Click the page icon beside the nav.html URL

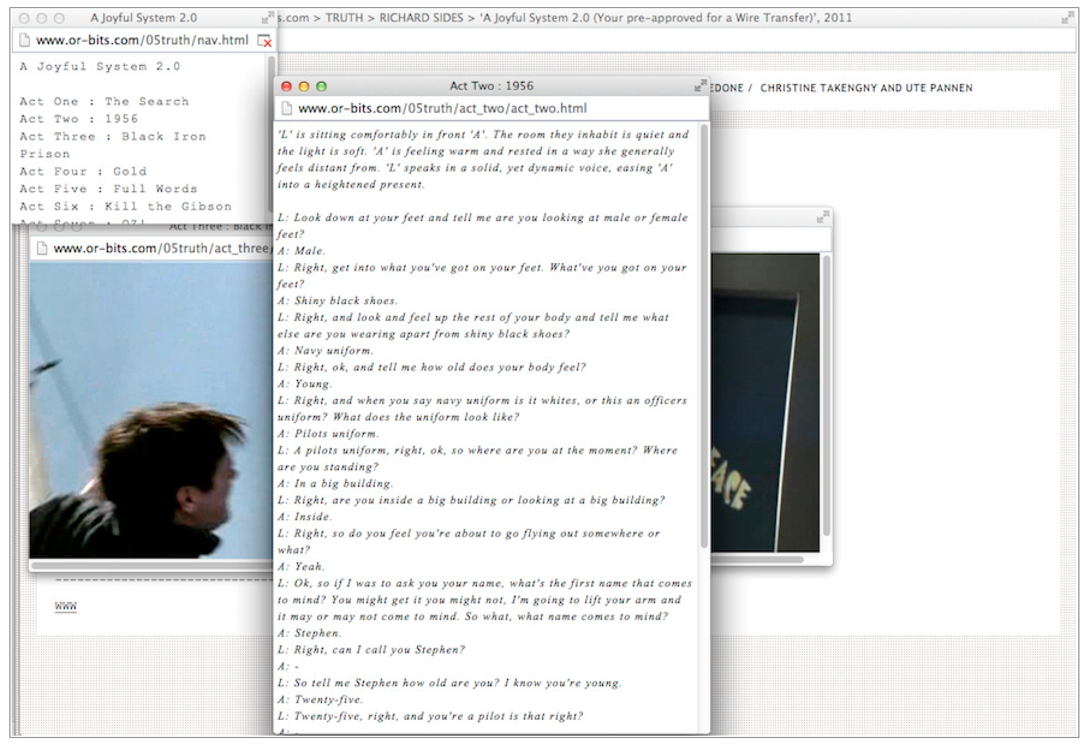[24, 40]
